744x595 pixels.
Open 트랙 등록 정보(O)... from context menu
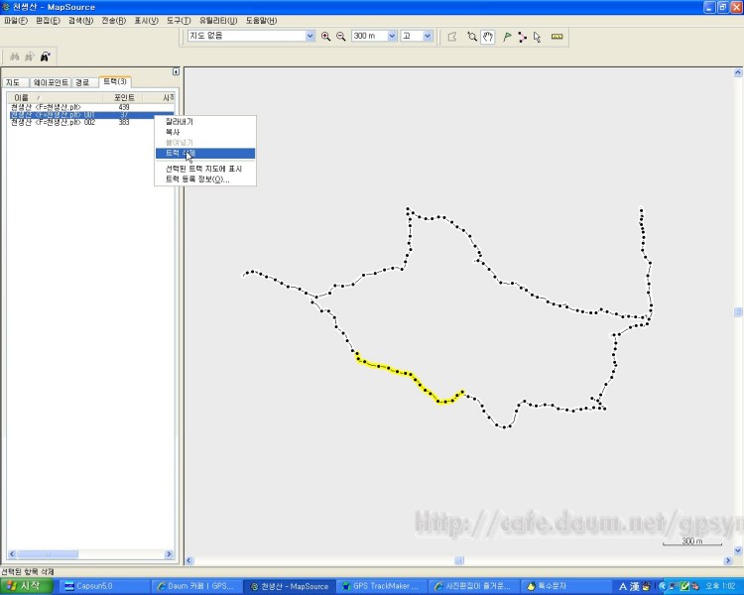click(205, 178)
